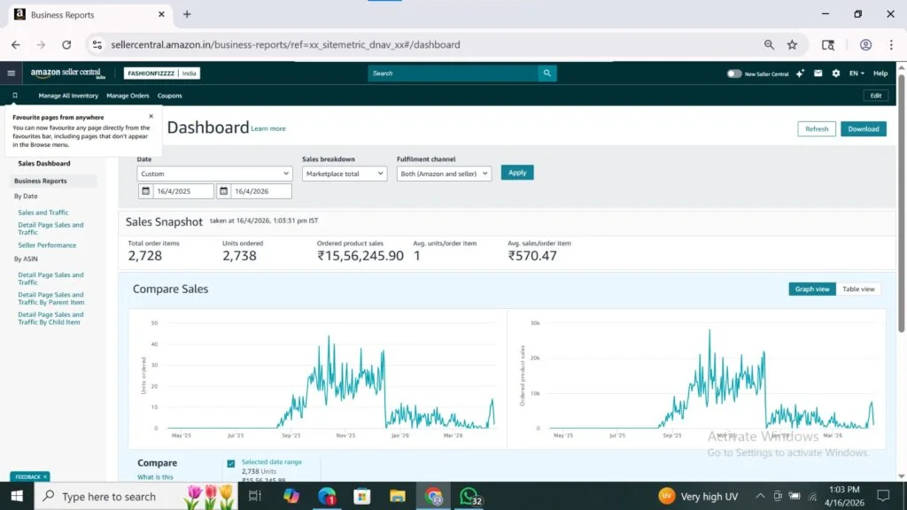Open Microsoft Edge from taskbar
Viewport: 907px width, 510px height.
pyautogui.click(x=327, y=496)
